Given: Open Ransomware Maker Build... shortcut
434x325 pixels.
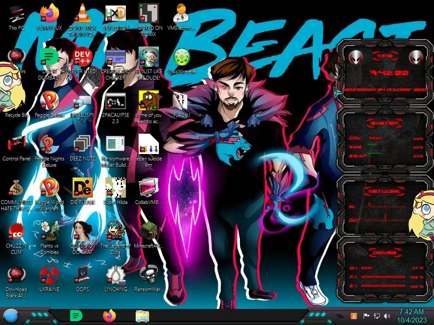Looking at the screenshot, I should pos(115,151).
